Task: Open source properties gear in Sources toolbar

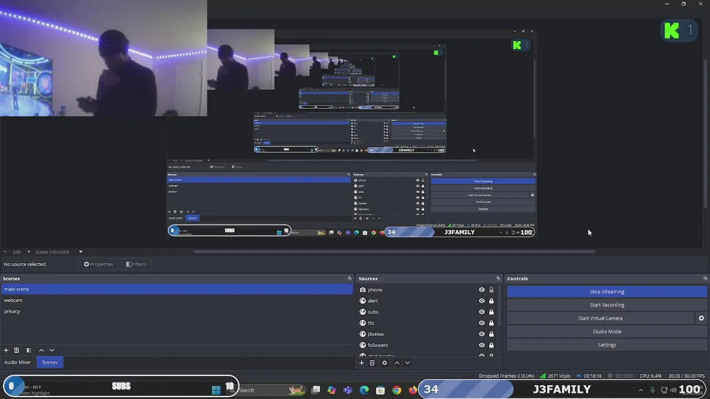Action: point(384,363)
